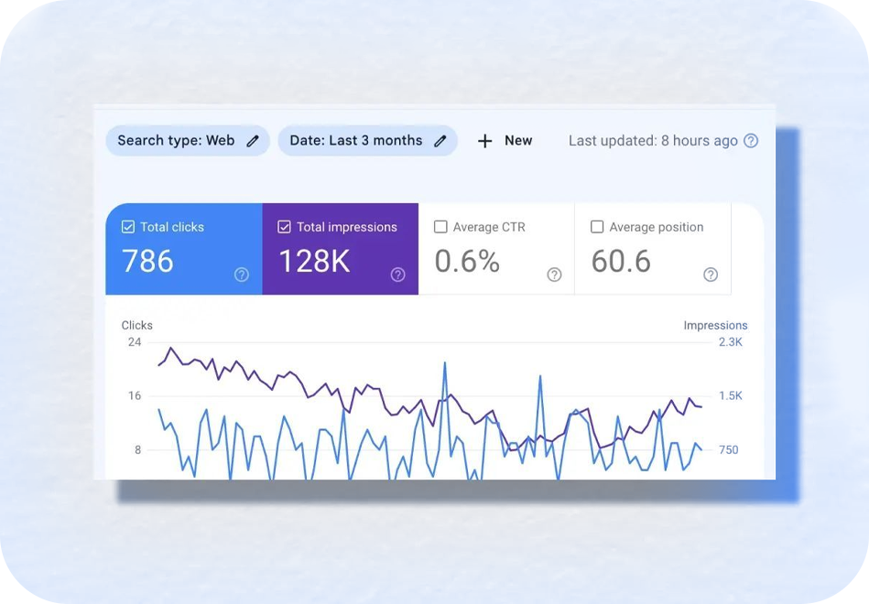Open the 'Date: Last 3 months' filter chip
This screenshot has width=869, height=604.
[x=355, y=141]
